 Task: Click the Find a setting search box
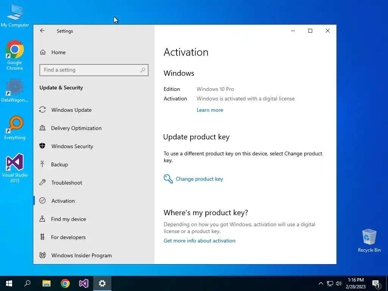click(x=94, y=70)
